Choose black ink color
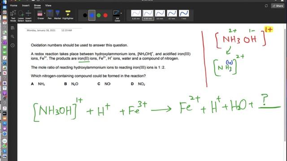 coord(85,15)
